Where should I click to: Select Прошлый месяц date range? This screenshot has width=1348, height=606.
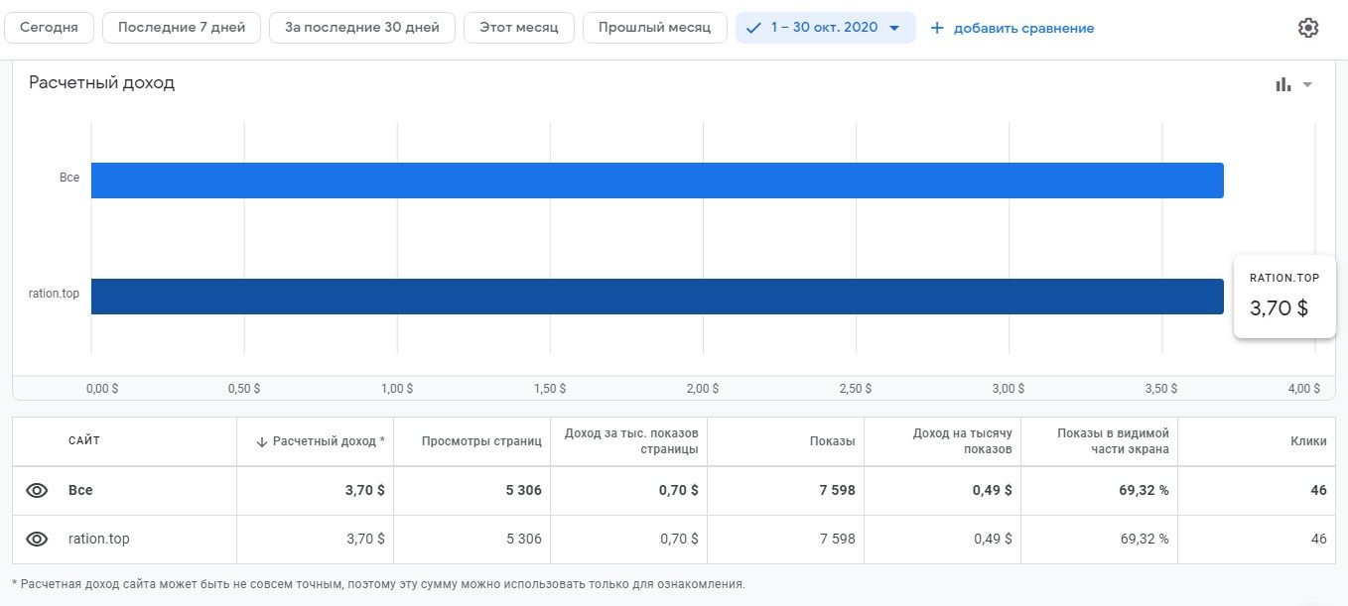[654, 28]
